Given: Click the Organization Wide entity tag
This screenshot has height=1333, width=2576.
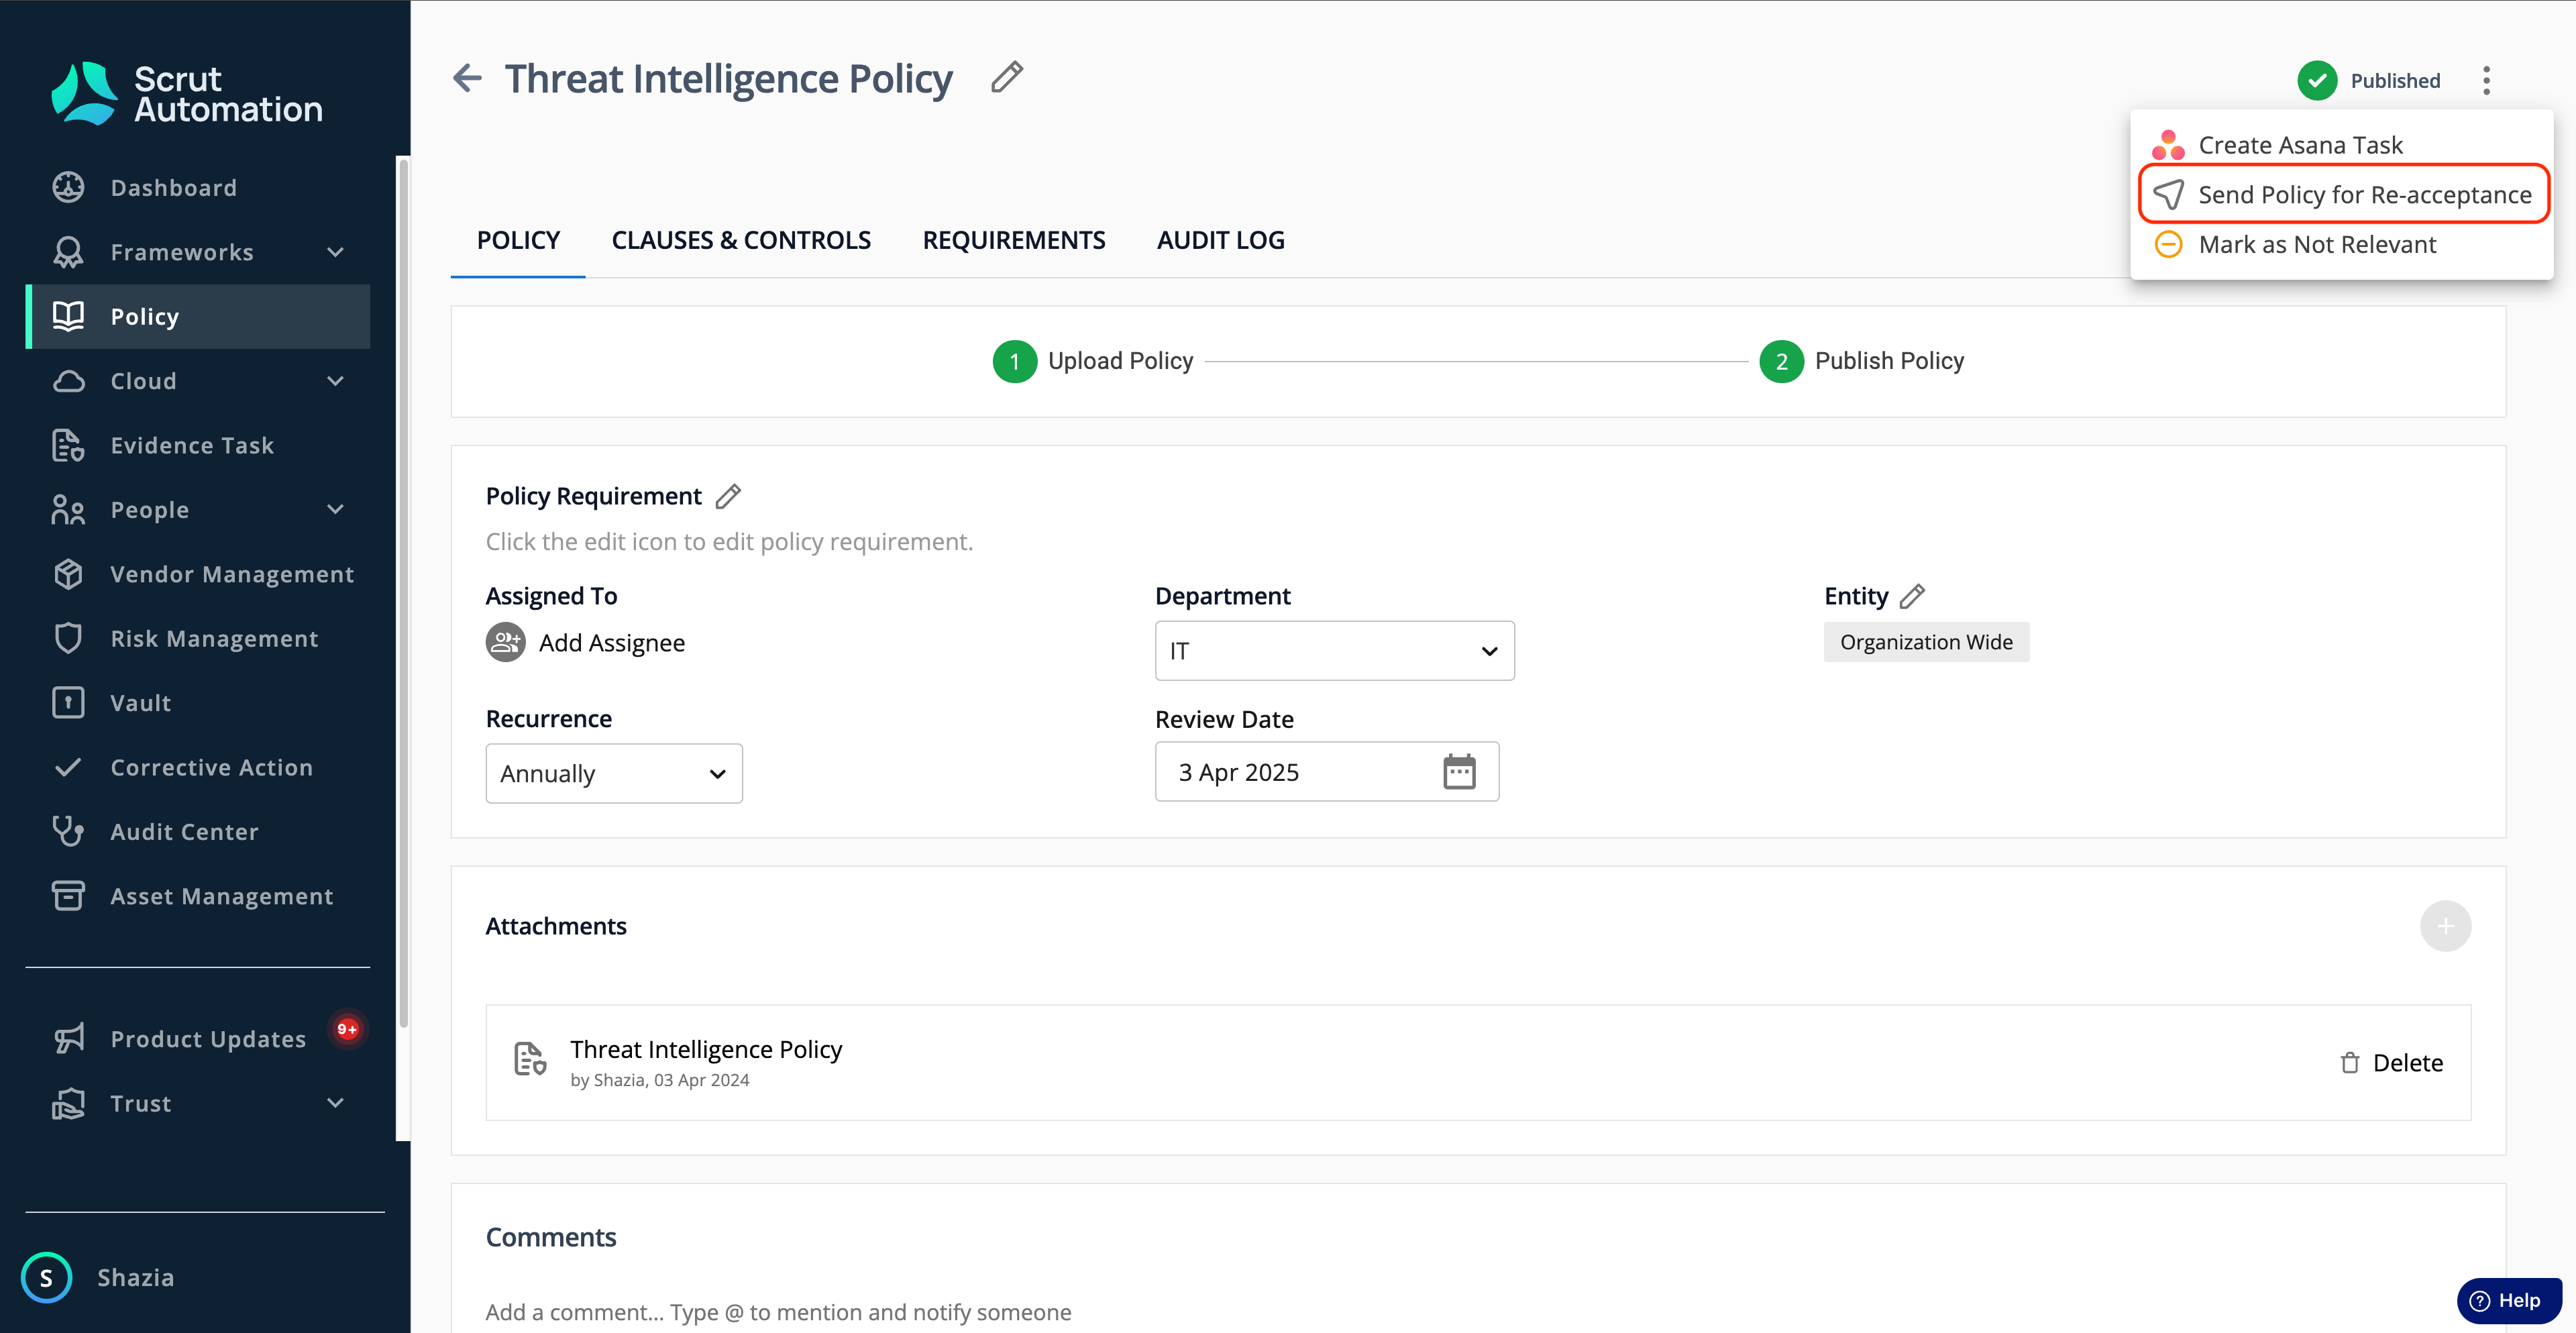Looking at the screenshot, I should click(x=1926, y=642).
